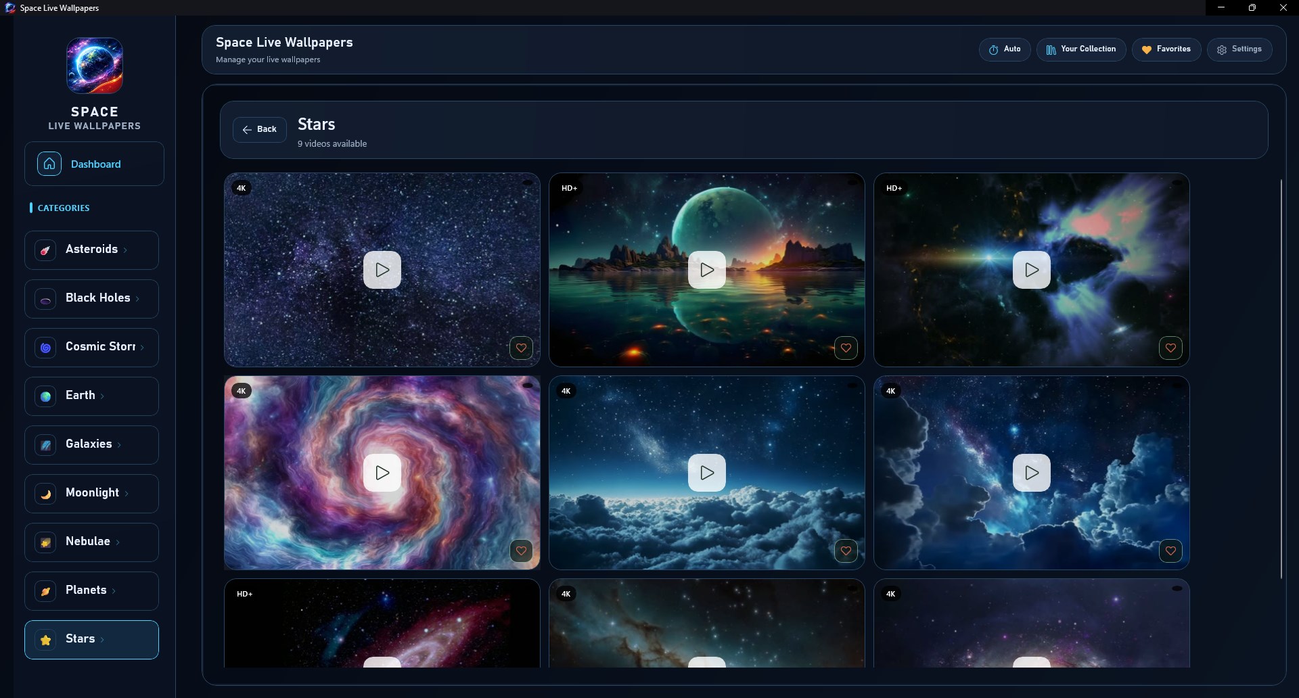Favorite the colorful swirl galaxy wallpaper

521,551
